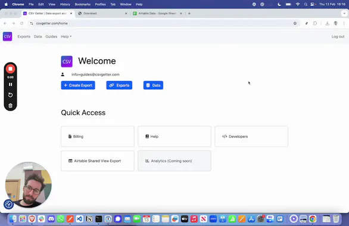349x226 pixels.
Task: Open WhatsApp from the dock
Action: (61, 219)
